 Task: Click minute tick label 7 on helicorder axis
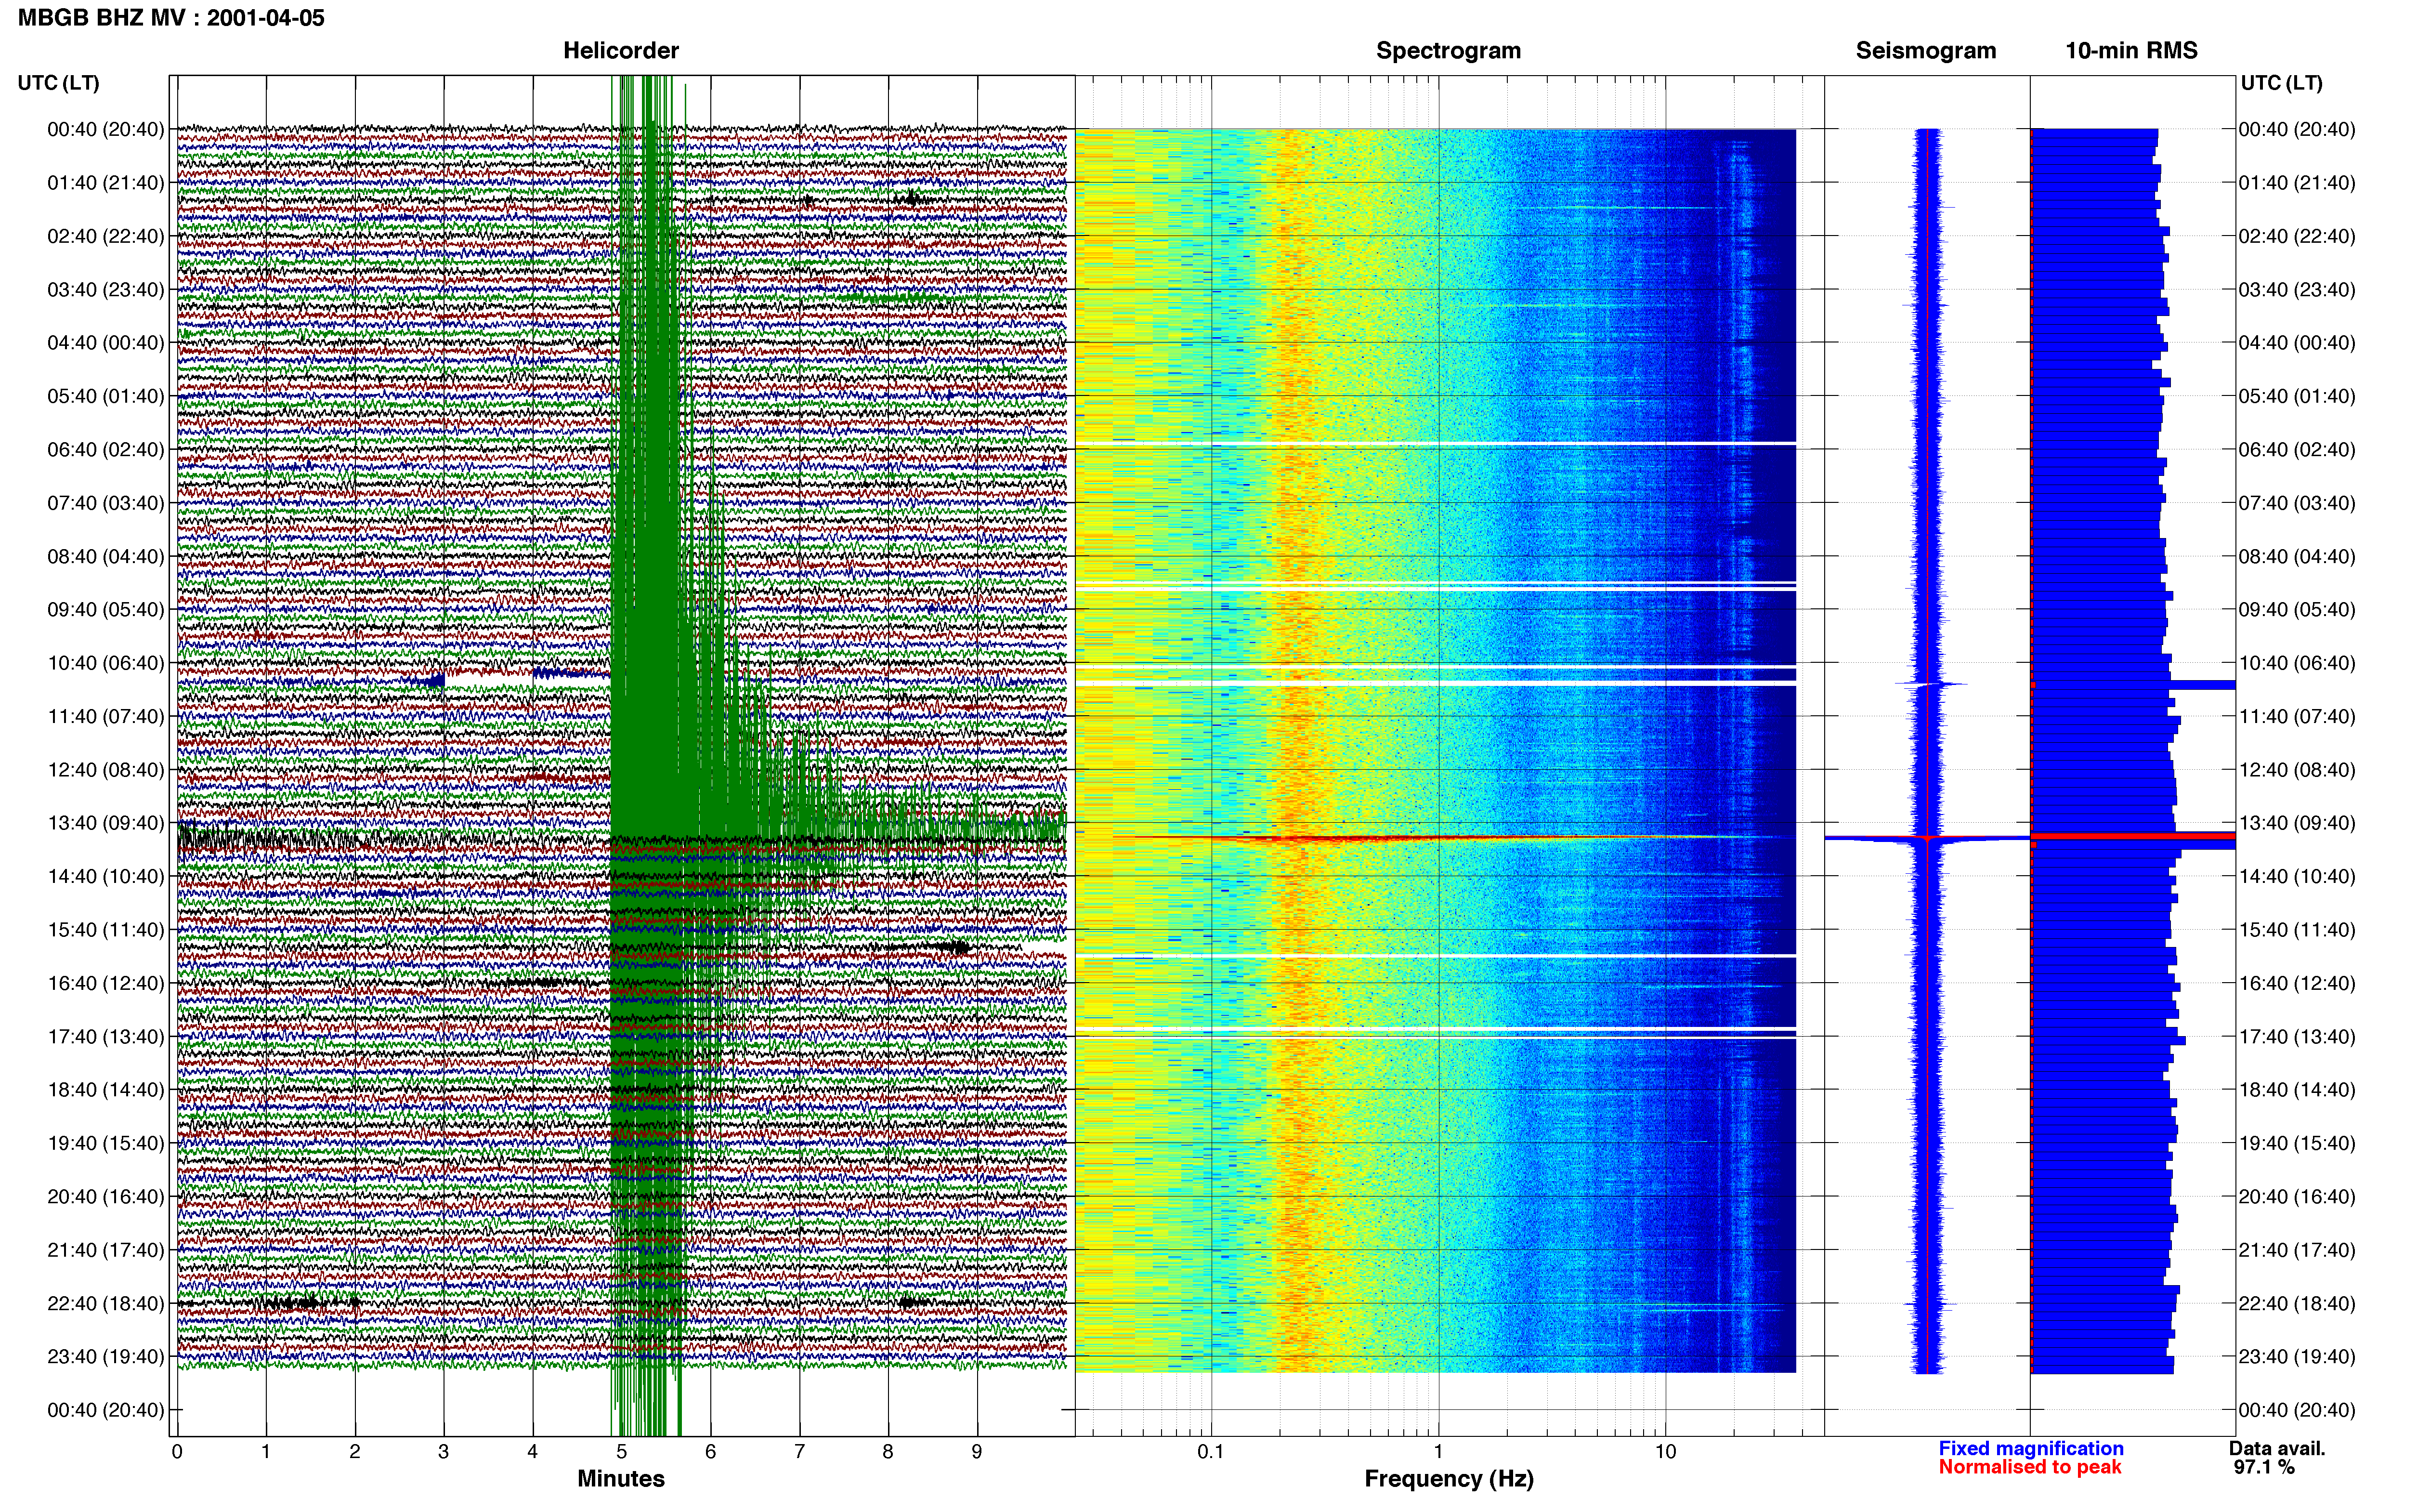click(x=800, y=1452)
